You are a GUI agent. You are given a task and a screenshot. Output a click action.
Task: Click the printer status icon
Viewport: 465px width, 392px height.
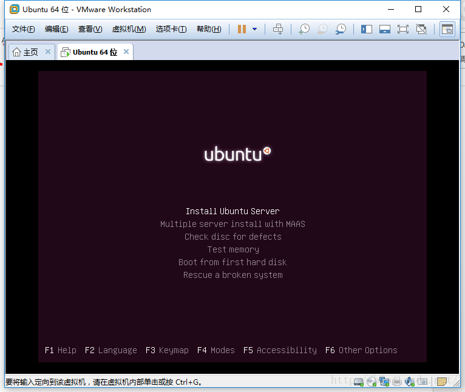397,382
